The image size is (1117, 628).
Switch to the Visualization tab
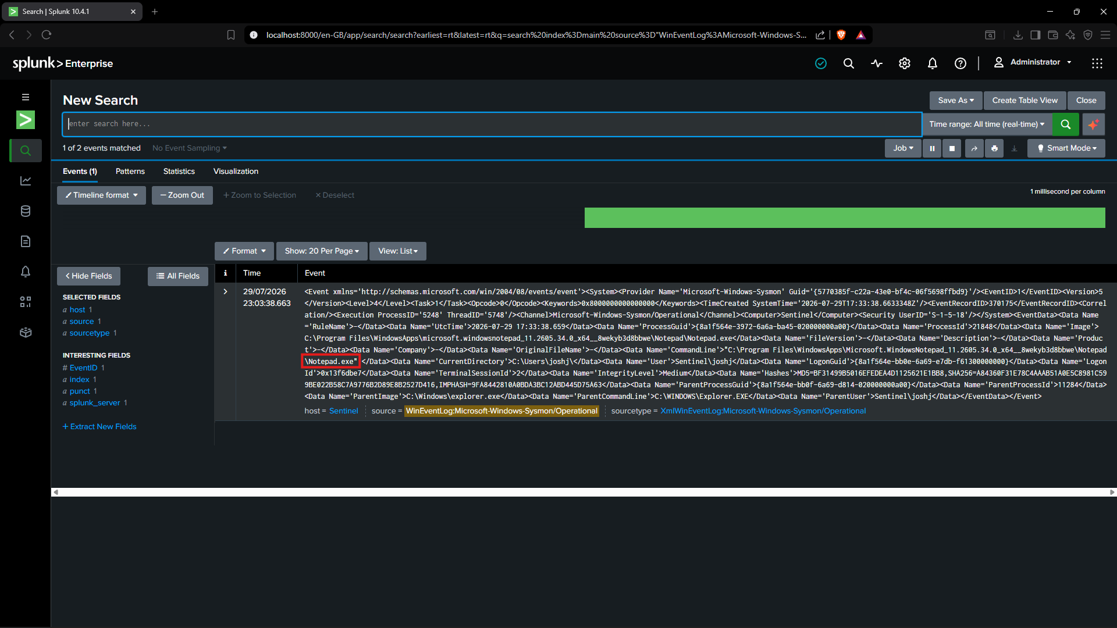(236, 172)
